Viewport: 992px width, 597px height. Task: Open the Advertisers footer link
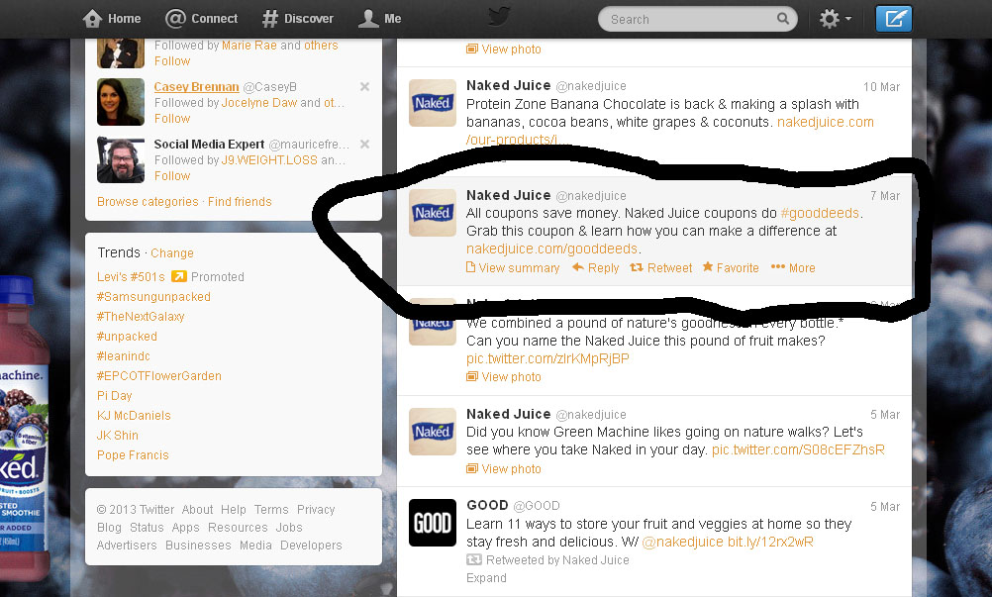pyautogui.click(x=127, y=546)
